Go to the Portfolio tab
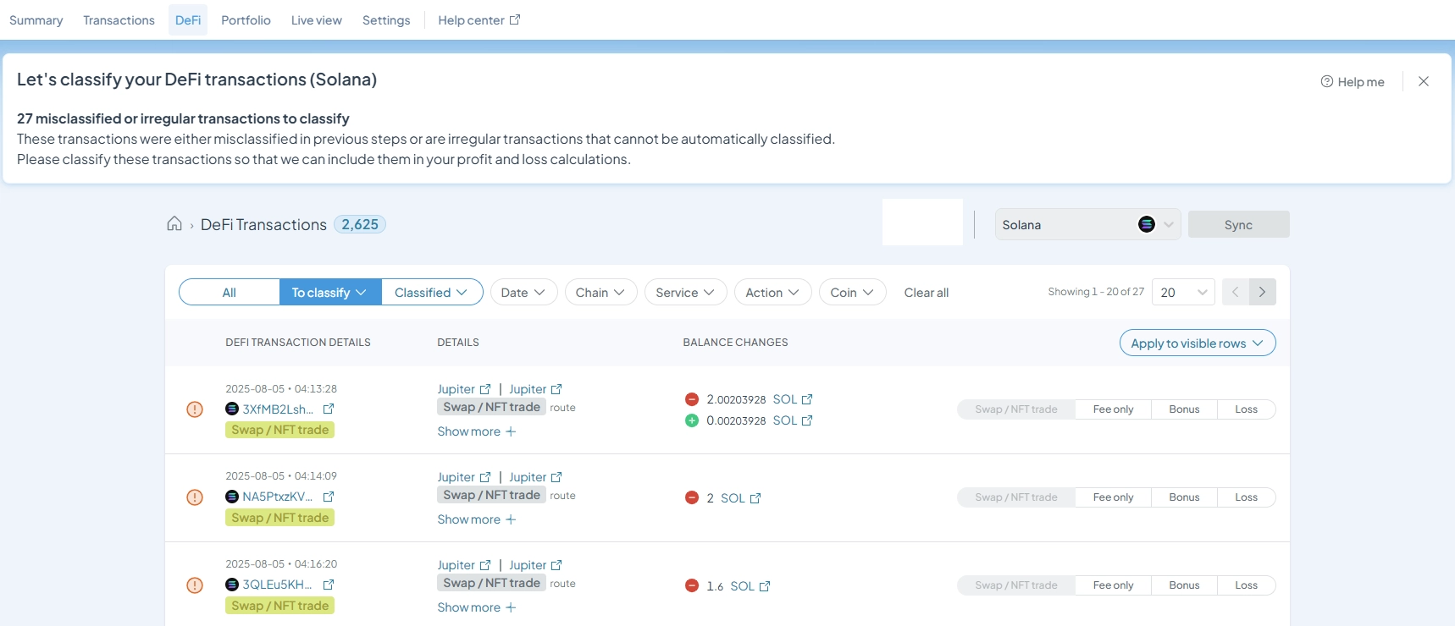Image resolution: width=1455 pixels, height=626 pixels. [246, 20]
